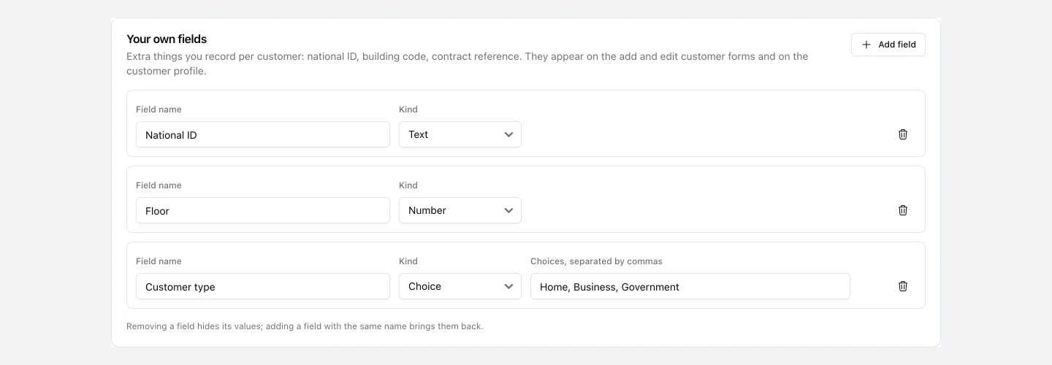Delete the National ID field row

click(x=903, y=134)
